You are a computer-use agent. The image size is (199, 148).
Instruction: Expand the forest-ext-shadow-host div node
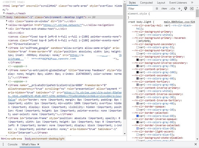(7, 28)
